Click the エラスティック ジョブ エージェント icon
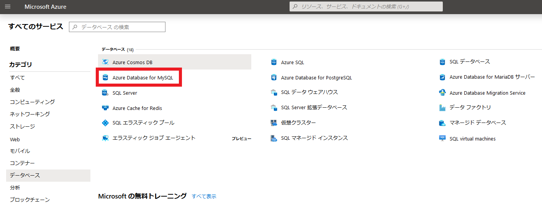This screenshot has width=542, height=205. [105, 138]
